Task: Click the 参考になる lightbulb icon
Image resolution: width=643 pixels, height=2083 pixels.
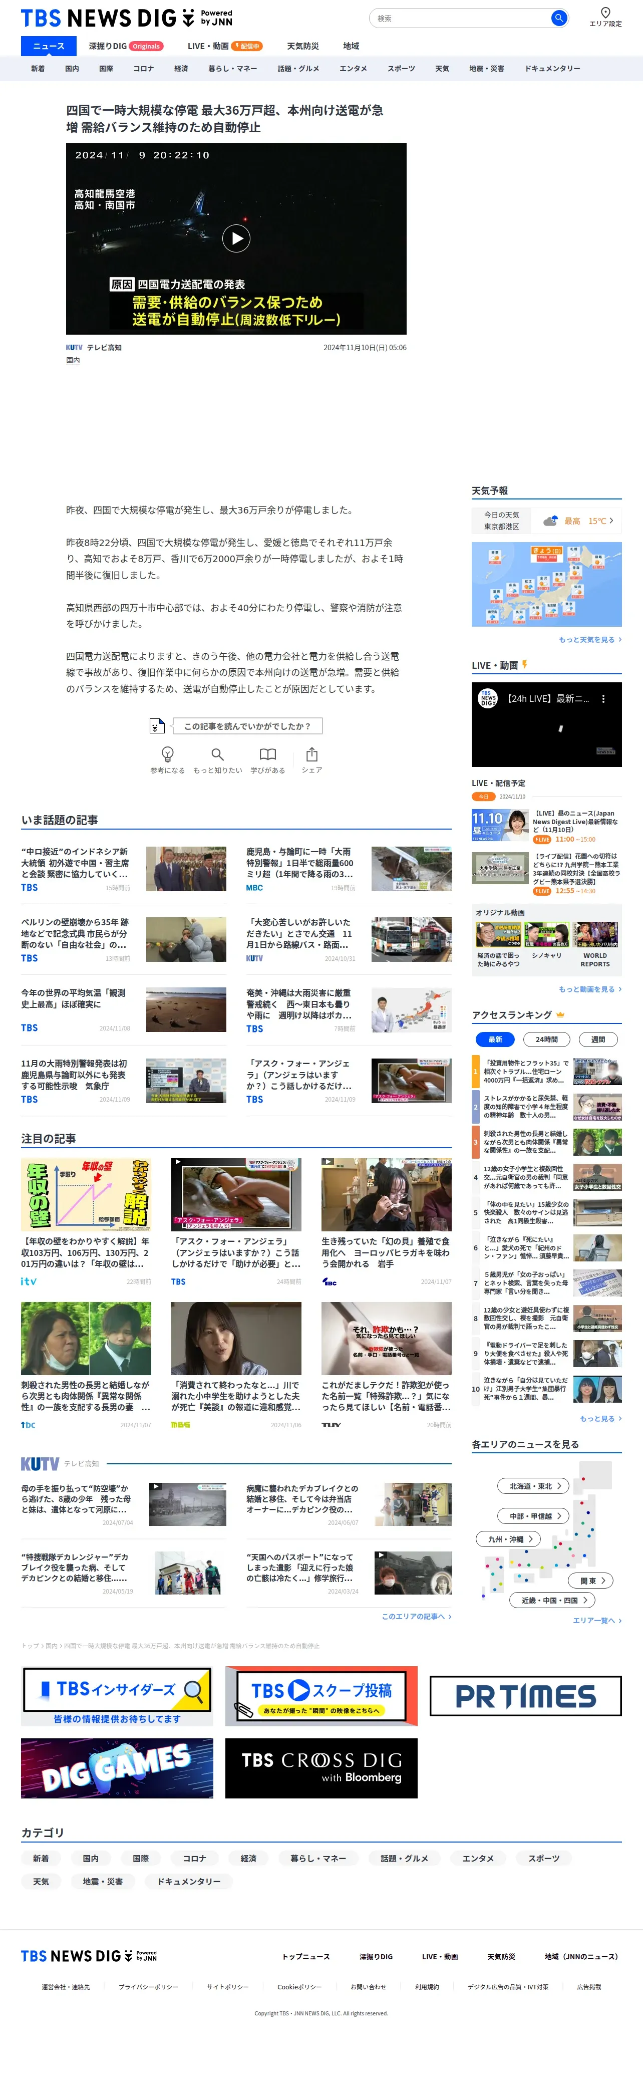Action: point(167,753)
